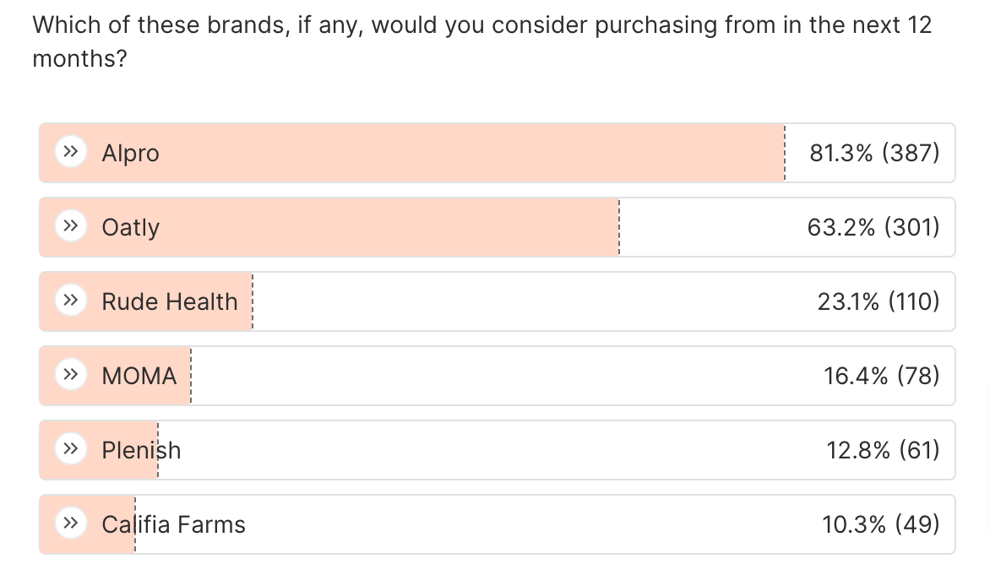990x564 pixels.
Task: Click the double-chevron icon beside Rude Health
Action: pyautogui.click(x=71, y=300)
